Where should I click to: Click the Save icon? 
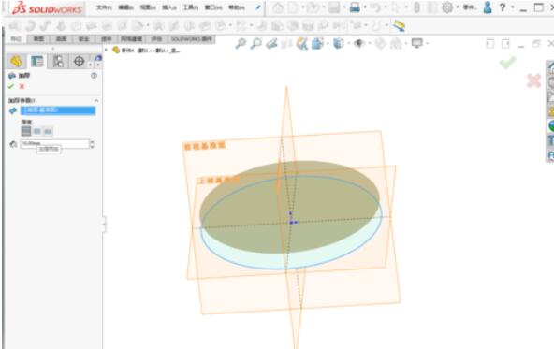(334, 7)
